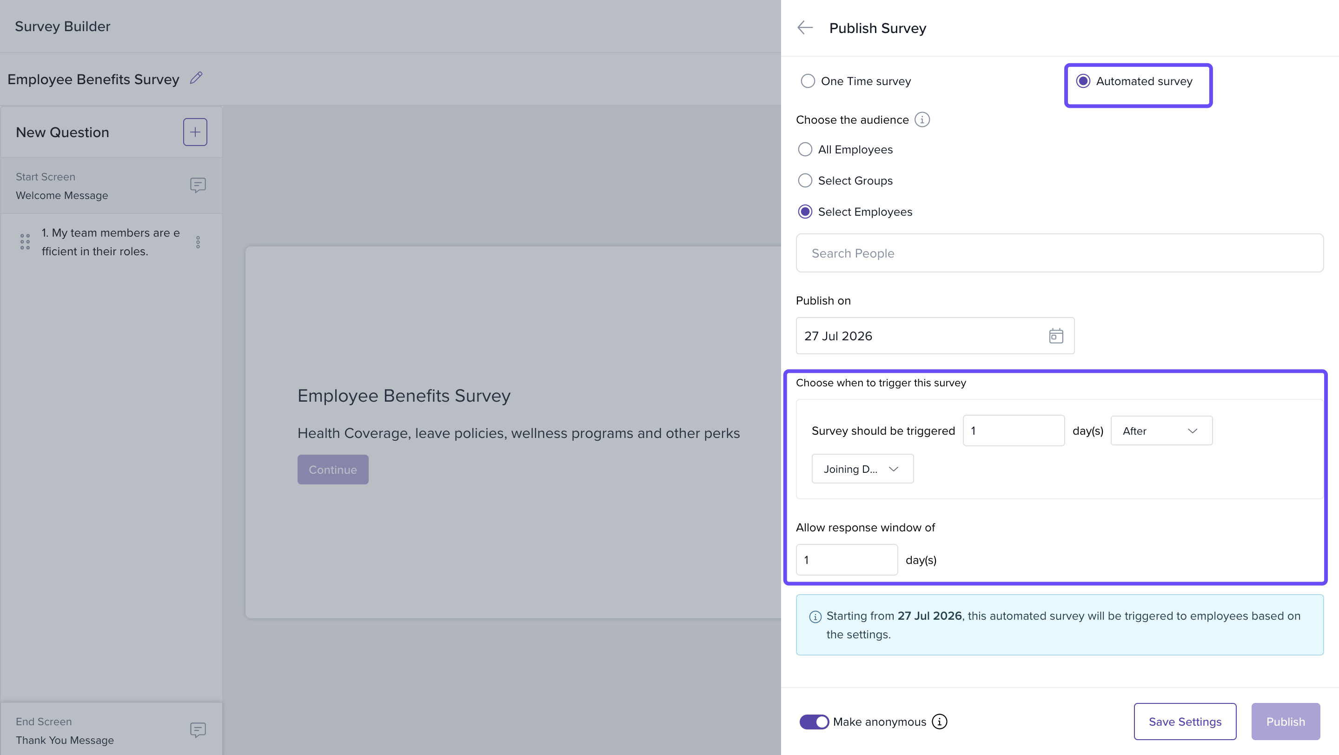Show info about Choose the audience

[x=922, y=119]
